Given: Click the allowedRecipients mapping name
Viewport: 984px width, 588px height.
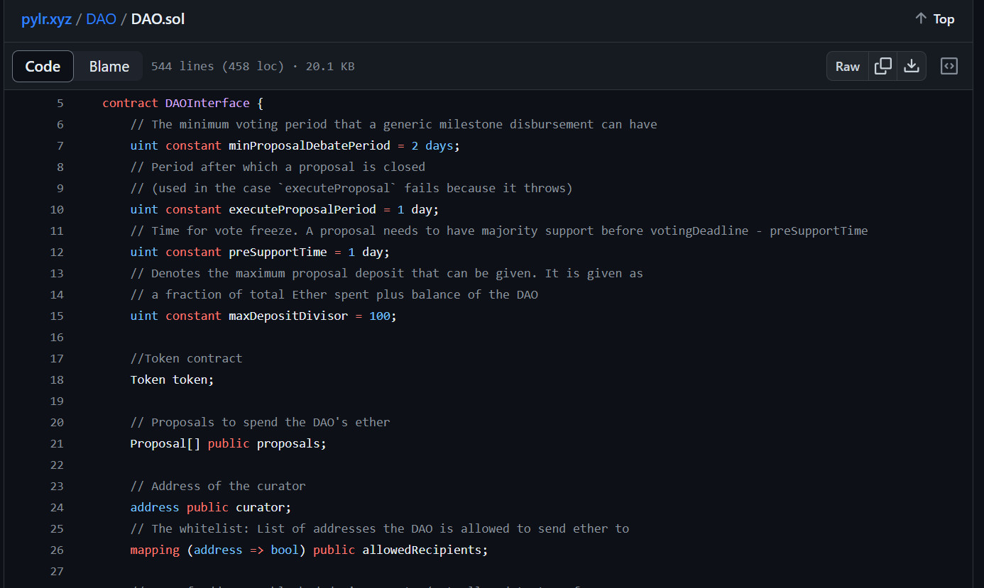Looking at the screenshot, I should pos(425,550).
